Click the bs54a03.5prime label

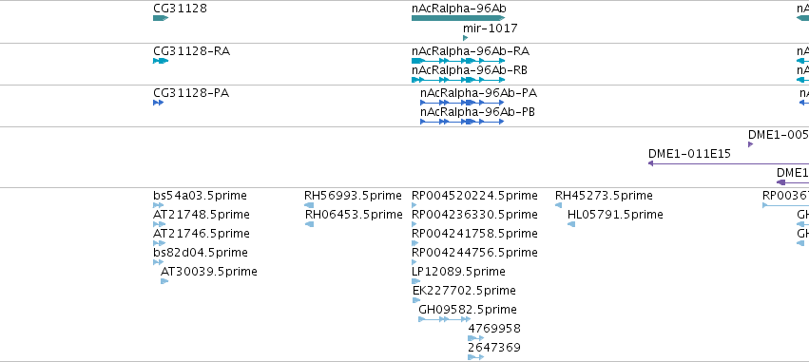201,196
